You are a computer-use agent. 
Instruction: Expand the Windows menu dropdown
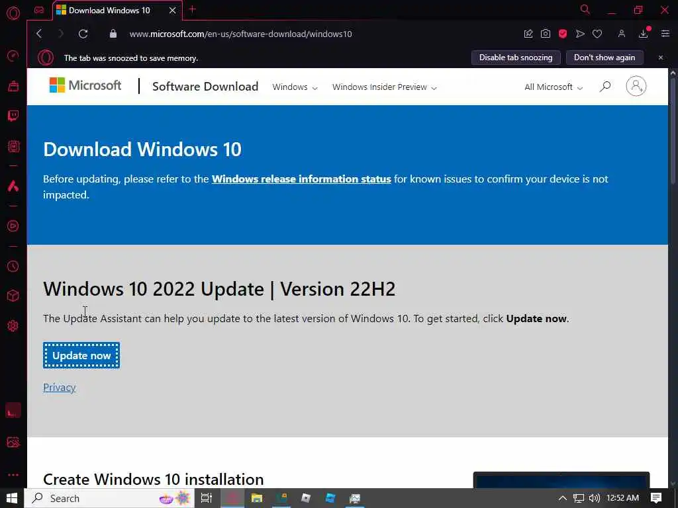(x=295, y=87)
